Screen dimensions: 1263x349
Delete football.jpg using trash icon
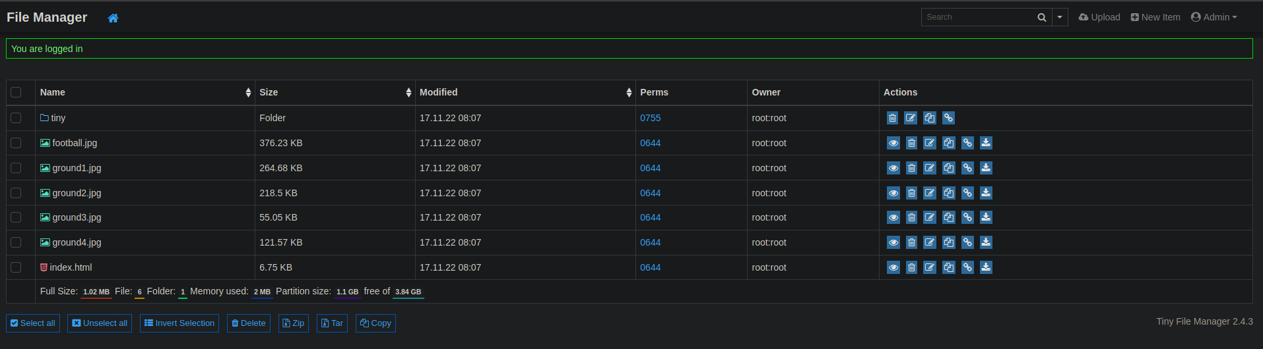[x=911, y=143]
